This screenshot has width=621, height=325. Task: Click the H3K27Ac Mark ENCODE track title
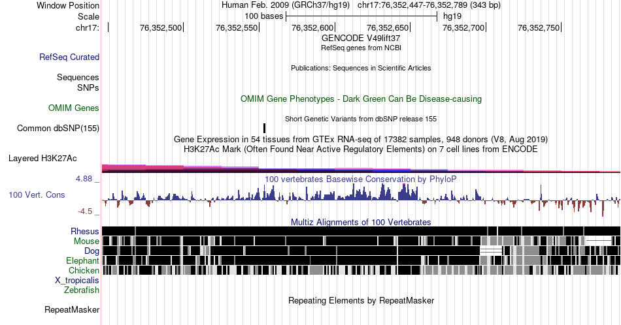[361, 149]
